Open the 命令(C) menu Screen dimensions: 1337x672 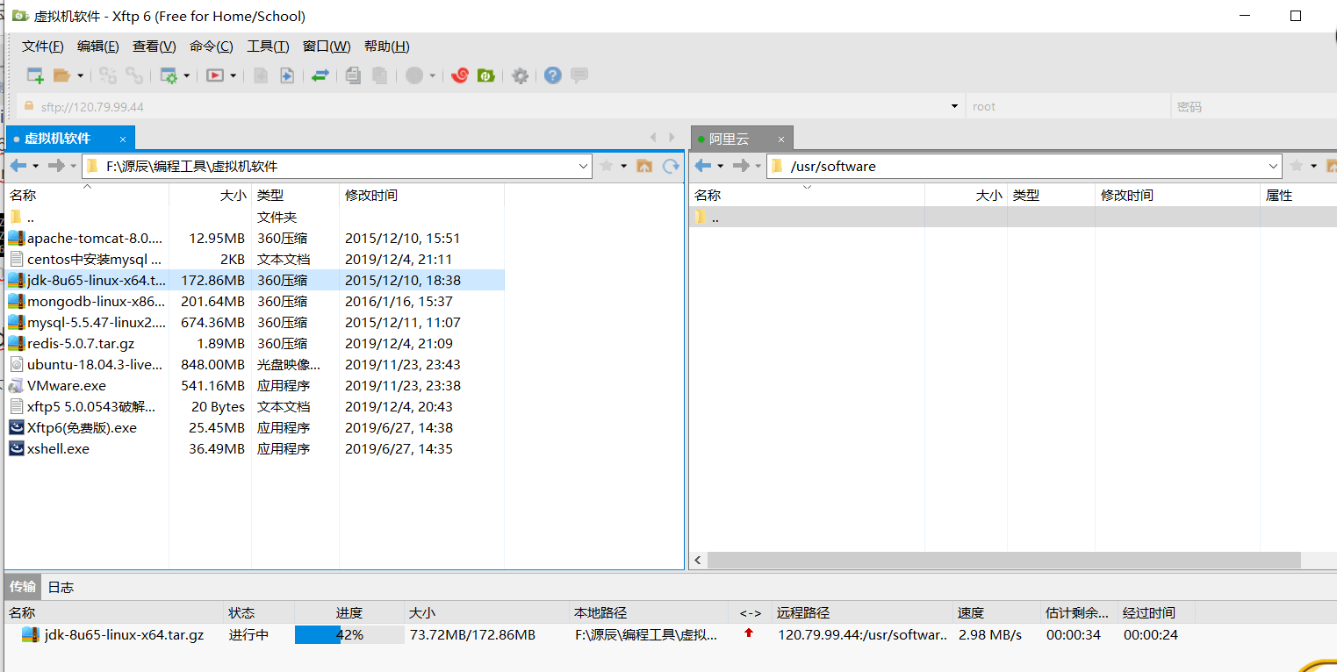pos(211,46)
